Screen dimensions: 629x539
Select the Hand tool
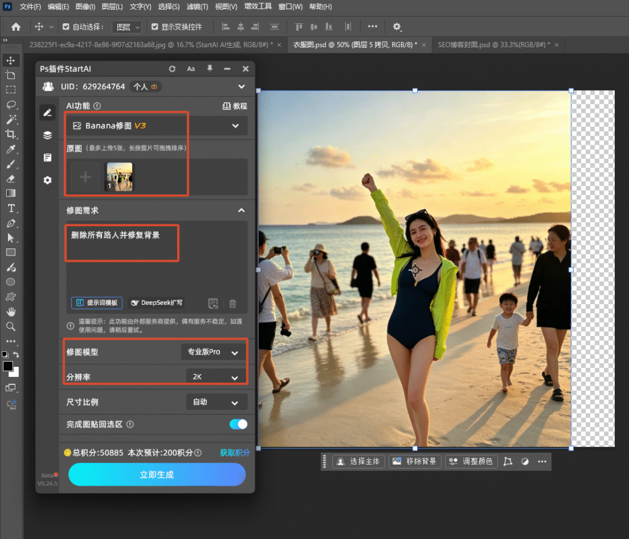pos(11,312)
